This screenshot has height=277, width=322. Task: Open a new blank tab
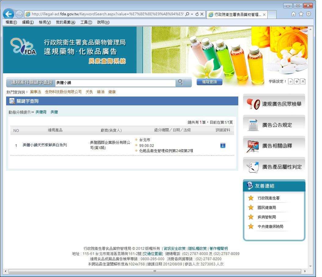[x=272, y=15]
